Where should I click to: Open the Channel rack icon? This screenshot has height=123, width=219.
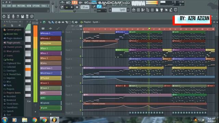tap(138, 10)
